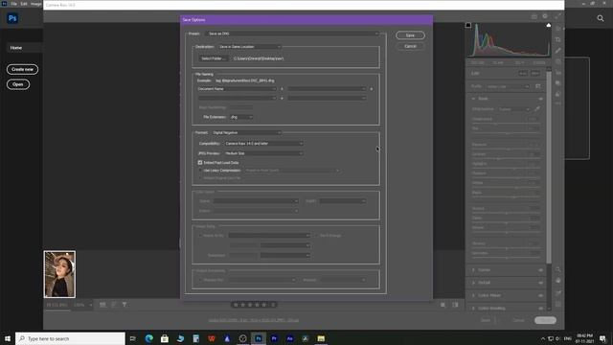Select the Home tab in Photoshop
This screenshot has width=613, height=345.
tap(16, 48)
